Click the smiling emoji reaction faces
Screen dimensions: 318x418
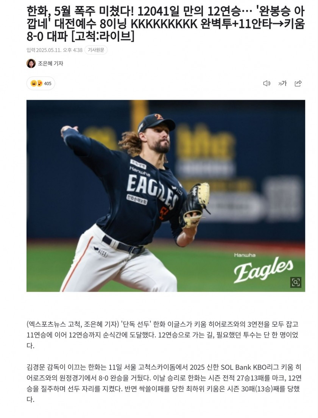pos(36,83)
